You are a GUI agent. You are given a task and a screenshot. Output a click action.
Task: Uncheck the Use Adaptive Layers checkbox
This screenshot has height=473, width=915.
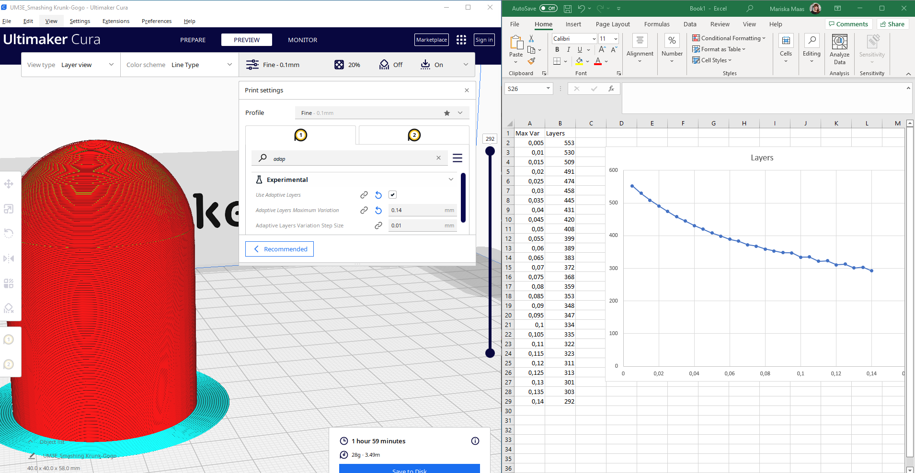coord(392,194)
